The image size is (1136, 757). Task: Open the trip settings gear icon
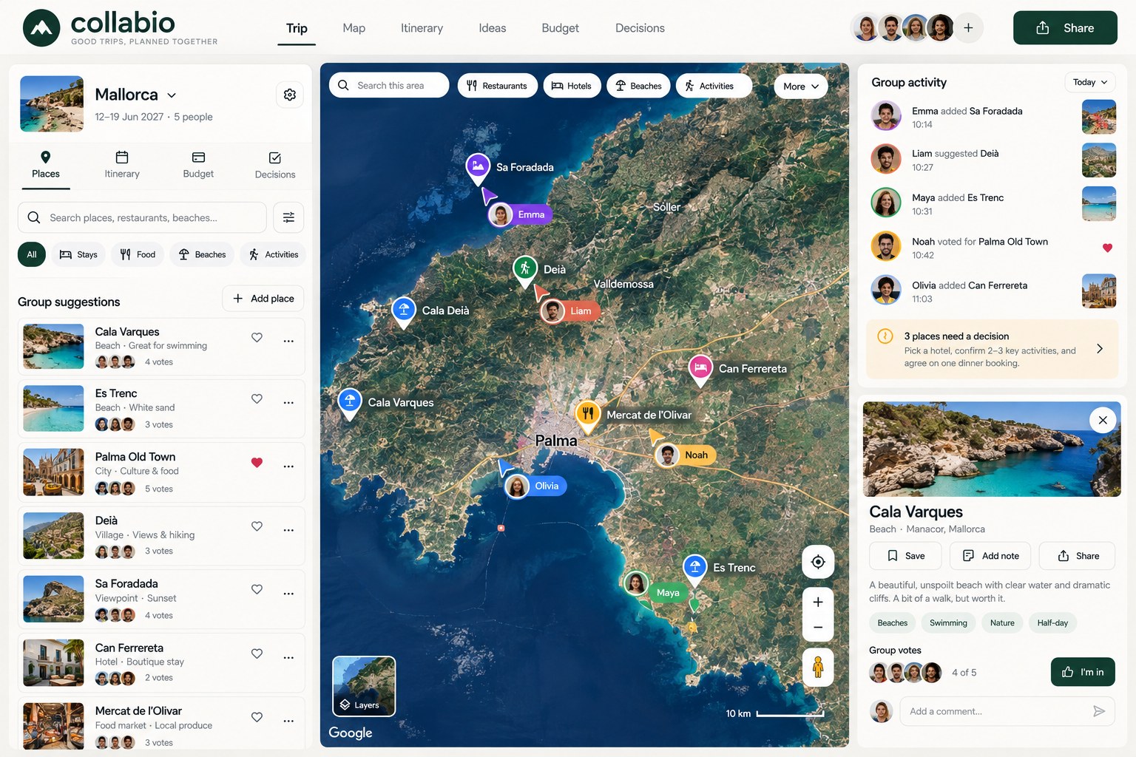290,95
